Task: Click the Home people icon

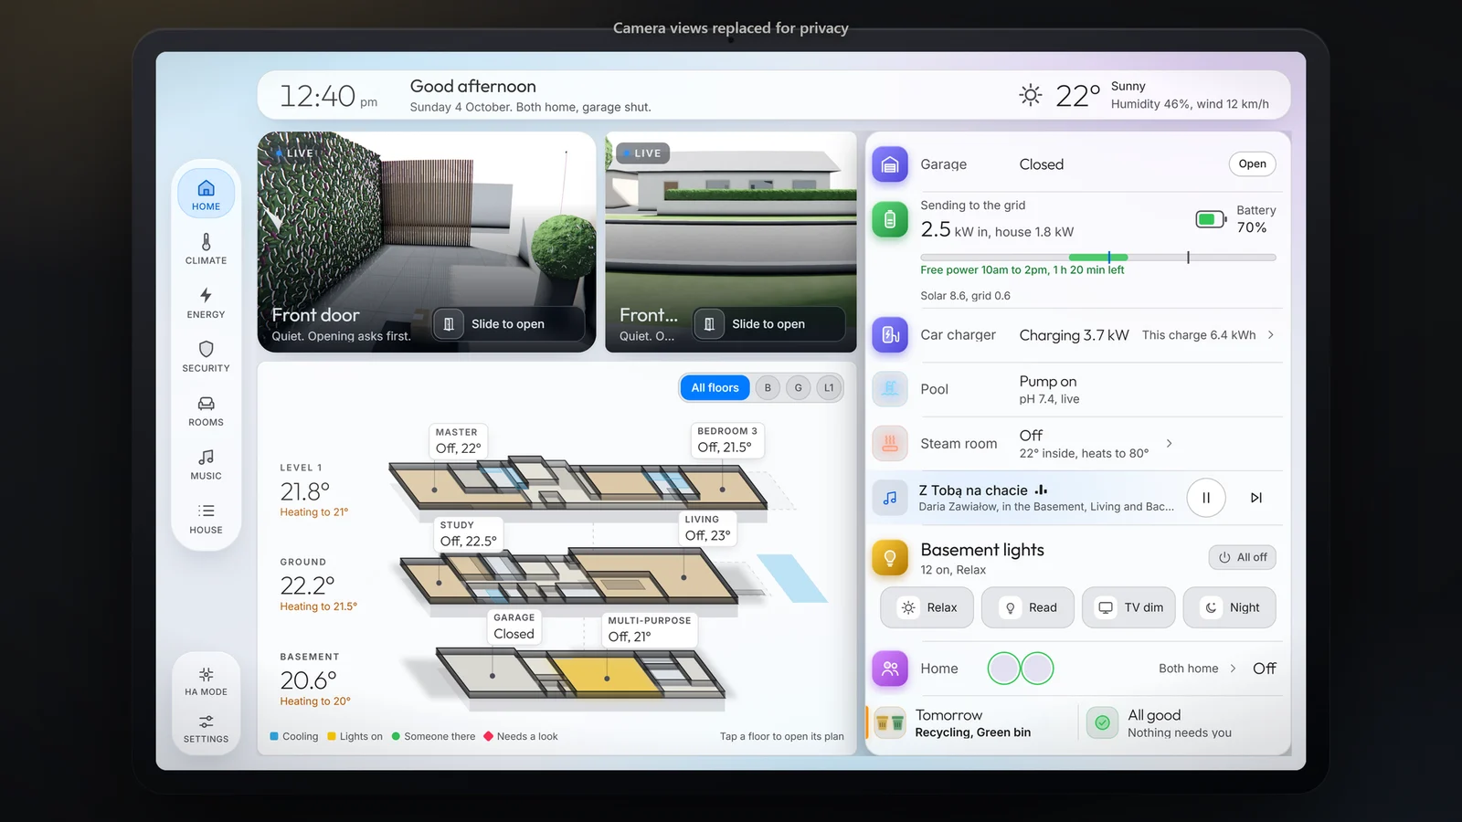Action: (x=890, y=669)
